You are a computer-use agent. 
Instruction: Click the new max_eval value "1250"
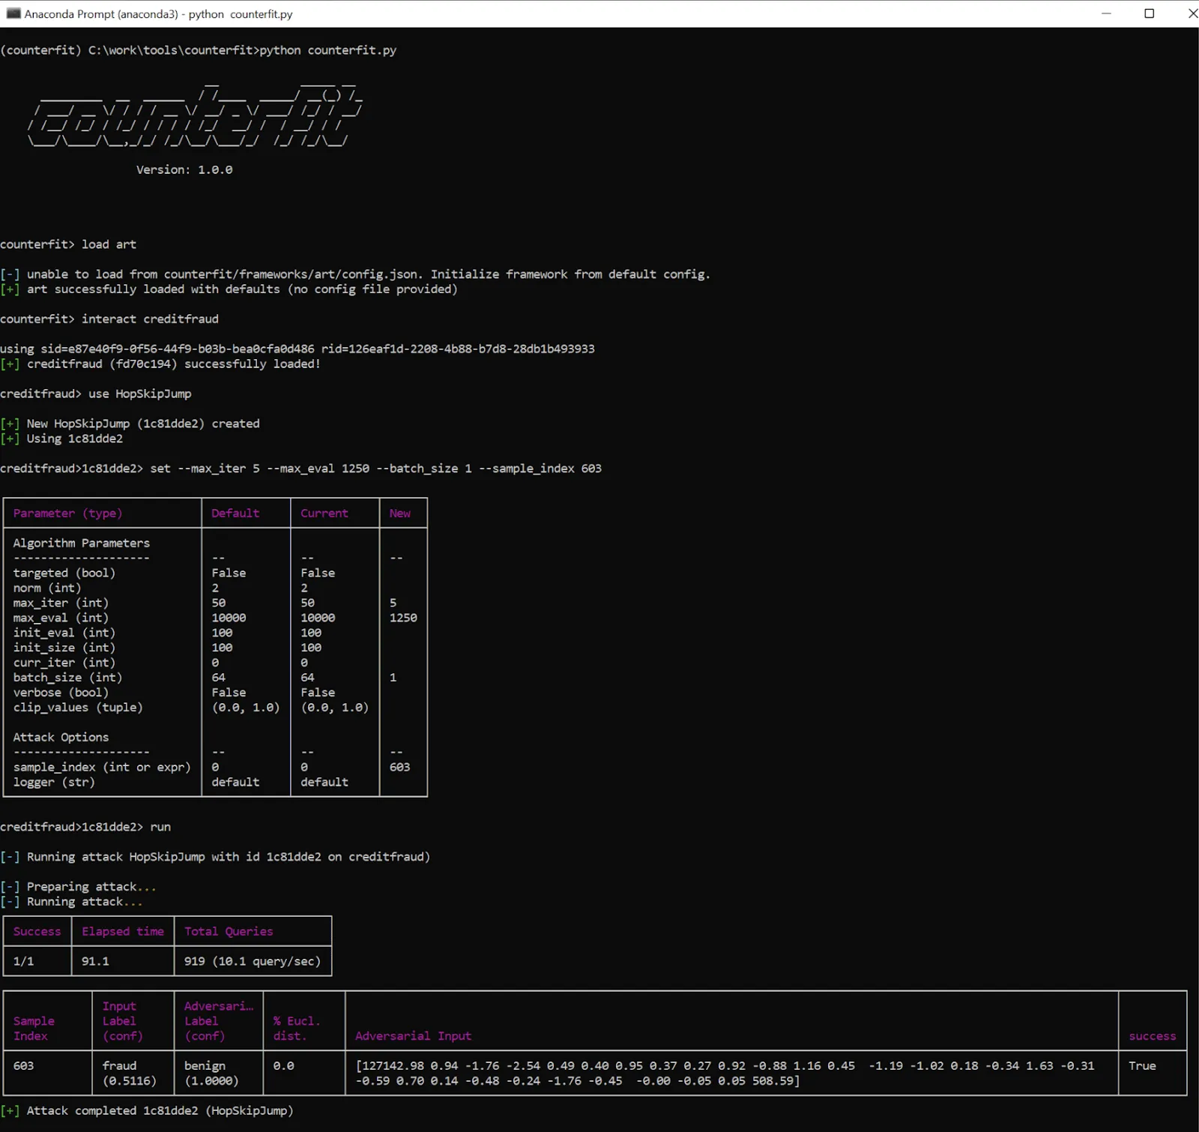click(403, 618)
